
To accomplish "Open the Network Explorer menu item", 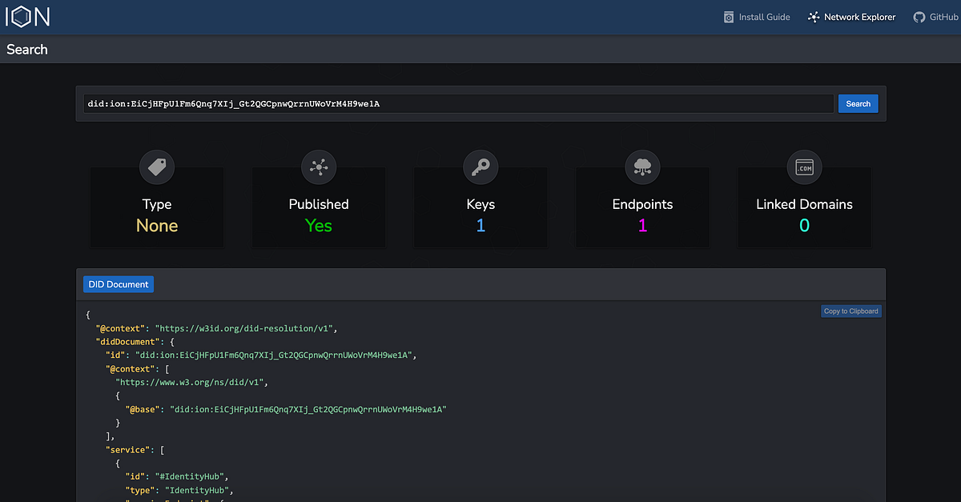I will [x=851, y=17].
